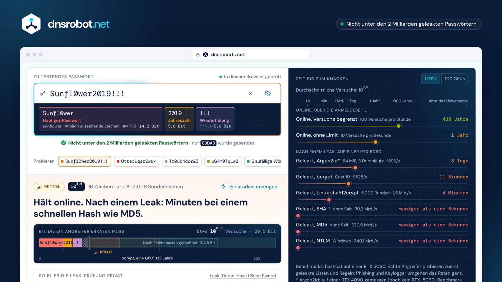Click the 6DDA3 hash prefix badge
The height and width of the screenshot is (282, 502).
pos(208,143)
